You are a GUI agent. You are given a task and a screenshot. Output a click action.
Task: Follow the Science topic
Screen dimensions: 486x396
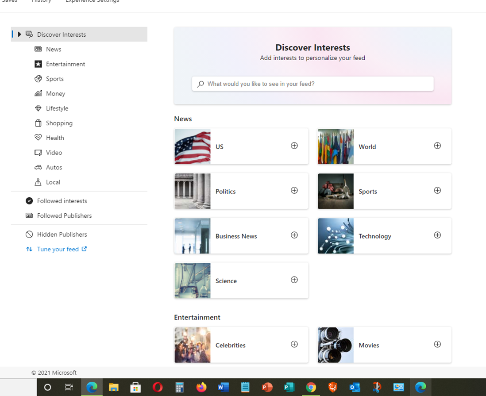pyautogui.click(x=294, y=280)
